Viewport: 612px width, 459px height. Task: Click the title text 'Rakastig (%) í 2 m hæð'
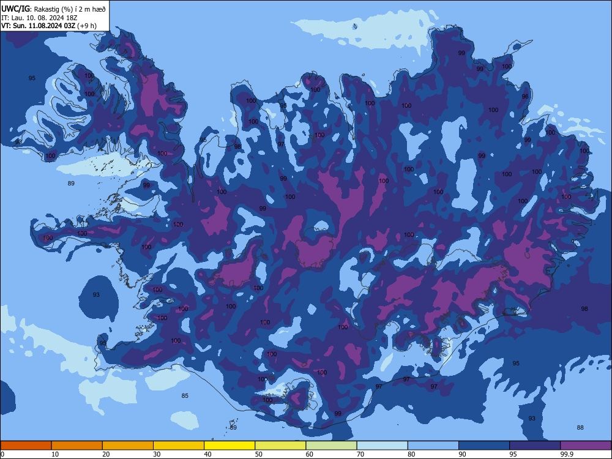(70, 9)
